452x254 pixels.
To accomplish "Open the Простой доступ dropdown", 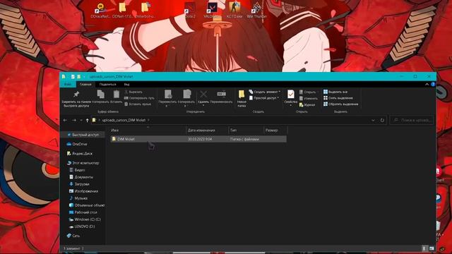I will [263, 98].
